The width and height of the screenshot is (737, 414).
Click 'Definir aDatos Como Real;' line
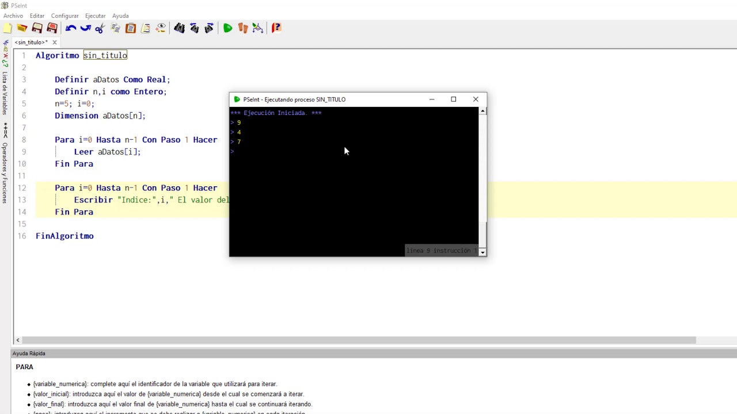coord(112,79)
